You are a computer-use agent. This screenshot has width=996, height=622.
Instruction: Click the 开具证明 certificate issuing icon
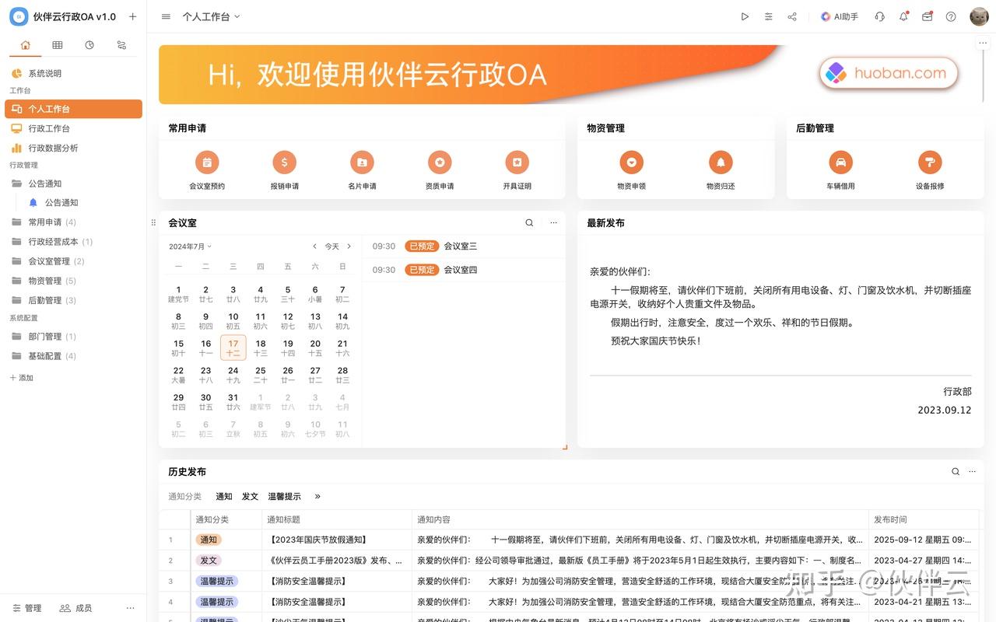point(517,162)
